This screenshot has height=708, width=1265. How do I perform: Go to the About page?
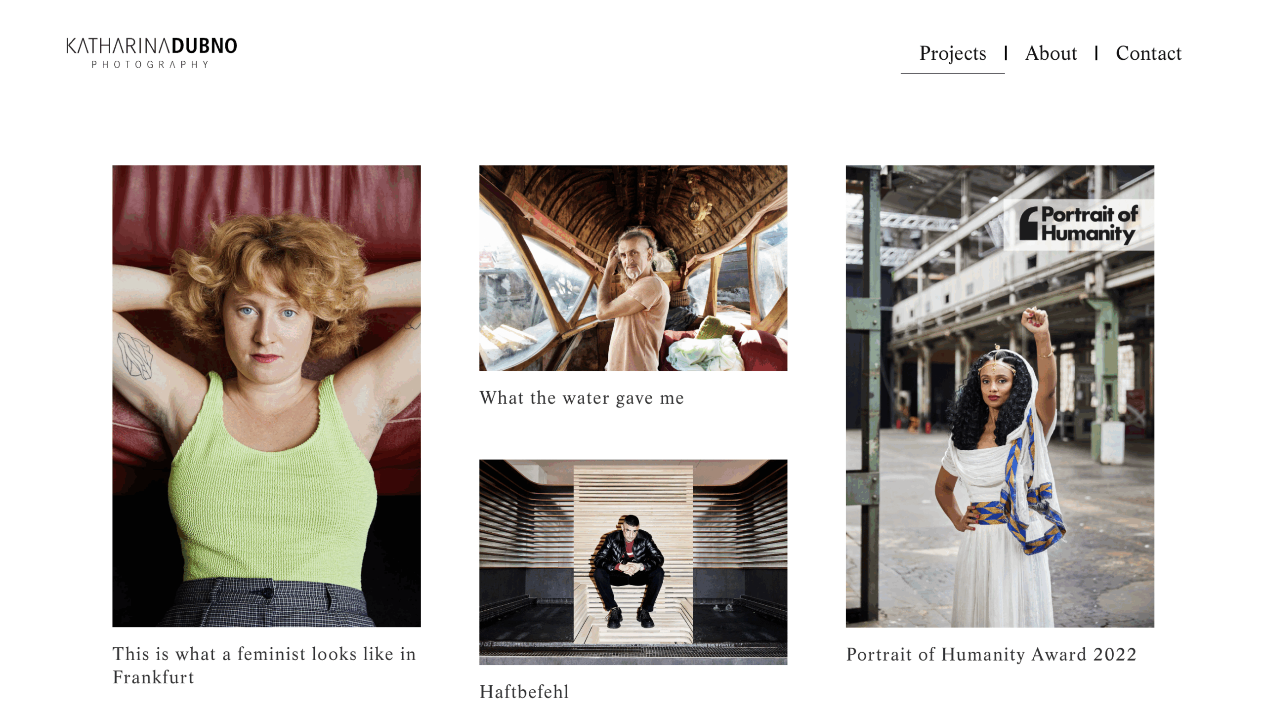[x=1051, y=53]
